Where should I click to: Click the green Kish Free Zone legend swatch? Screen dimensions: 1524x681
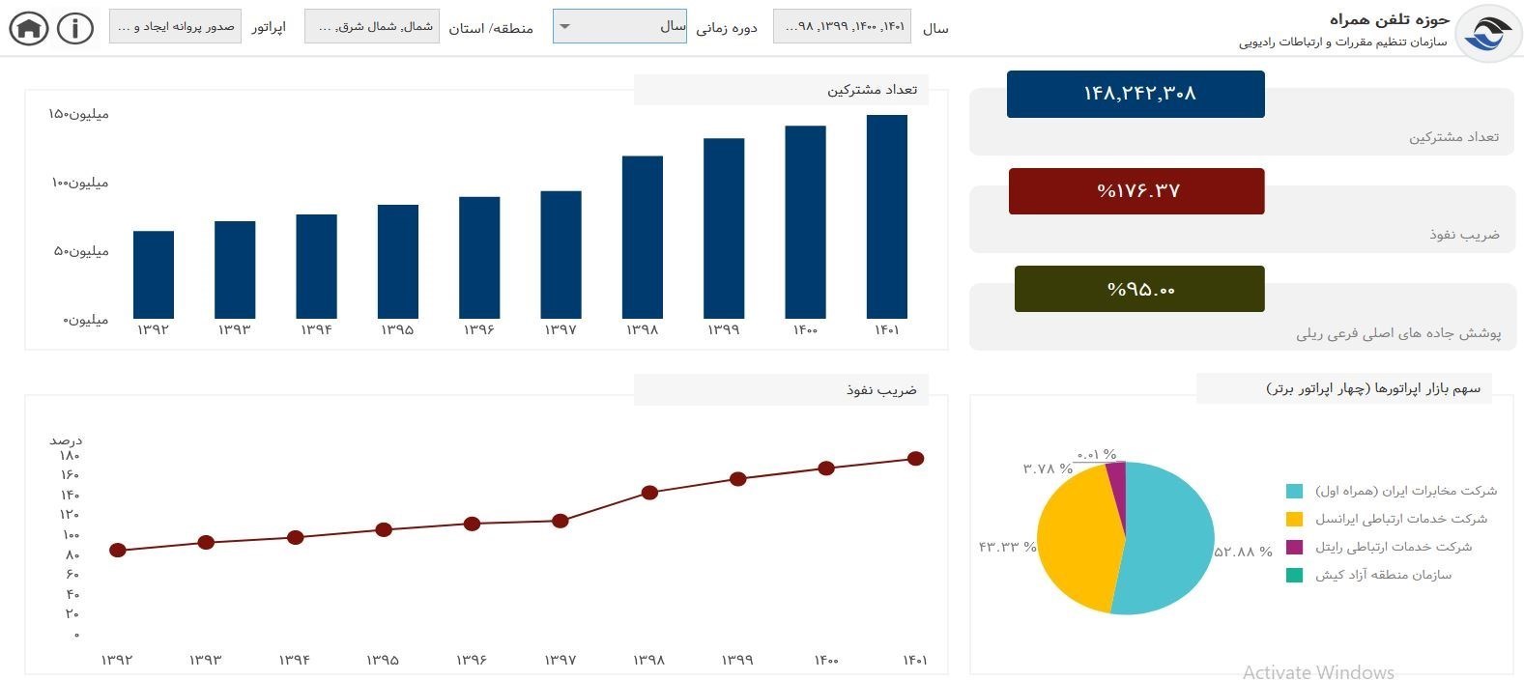1294,576
